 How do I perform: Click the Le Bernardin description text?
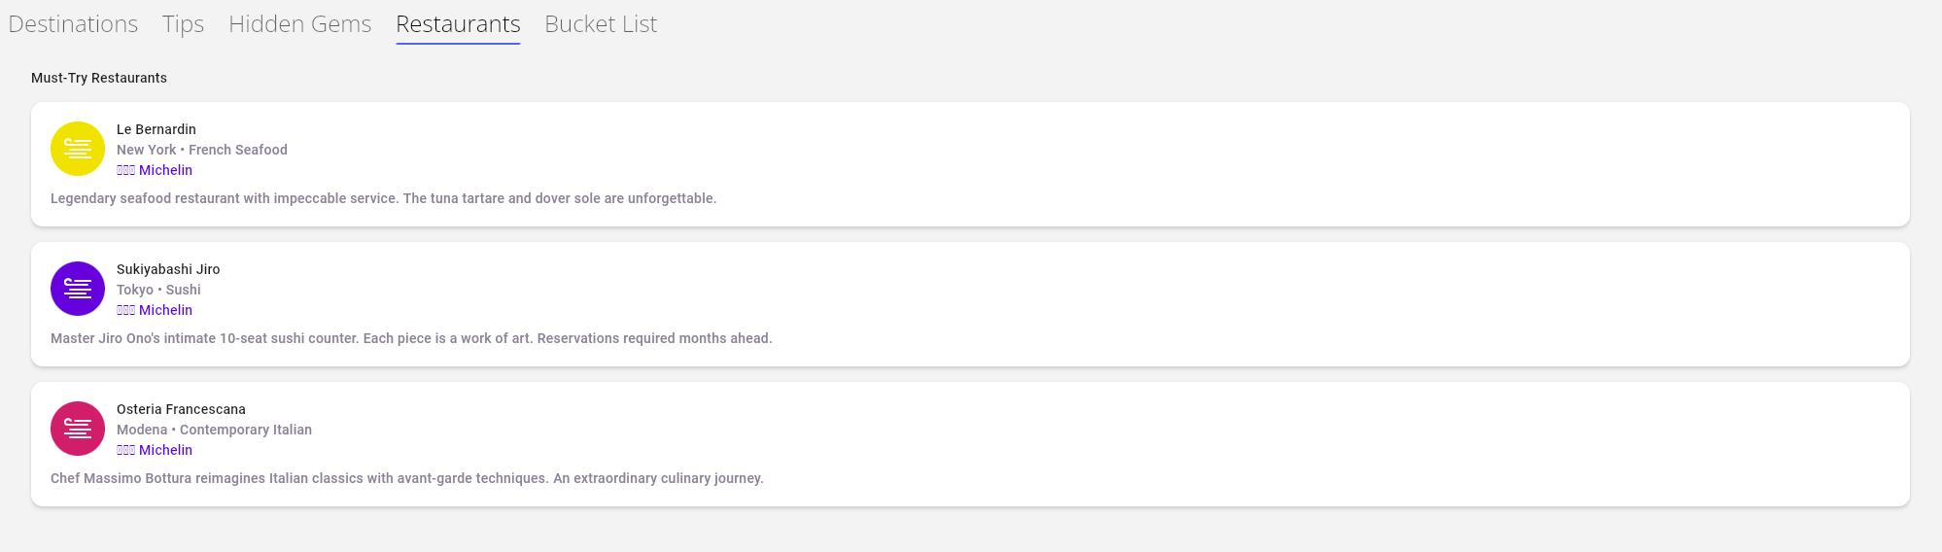(383, 198)
